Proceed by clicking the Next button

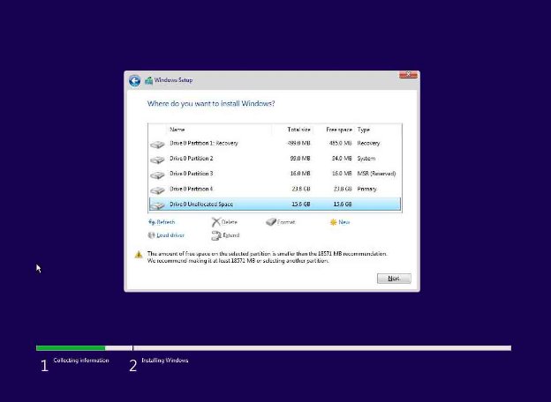(394, 279)
